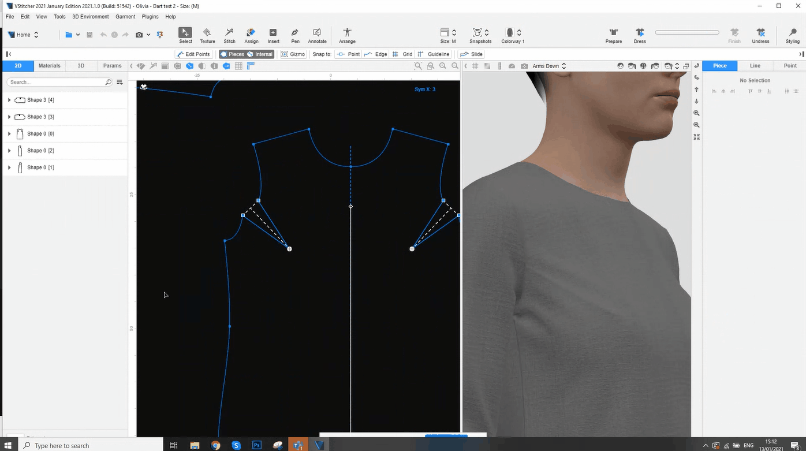Open Photoshop from the taskbar
806x451 pixels.
click(257, 445)
